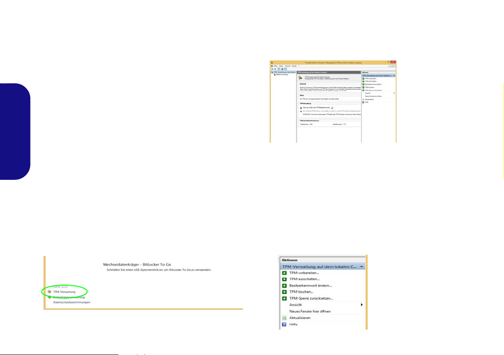Click the Forward arrow in TPM Management toolbar
Image resolution: width=504 pixels, height=355 pixels.
coord(275,69)
